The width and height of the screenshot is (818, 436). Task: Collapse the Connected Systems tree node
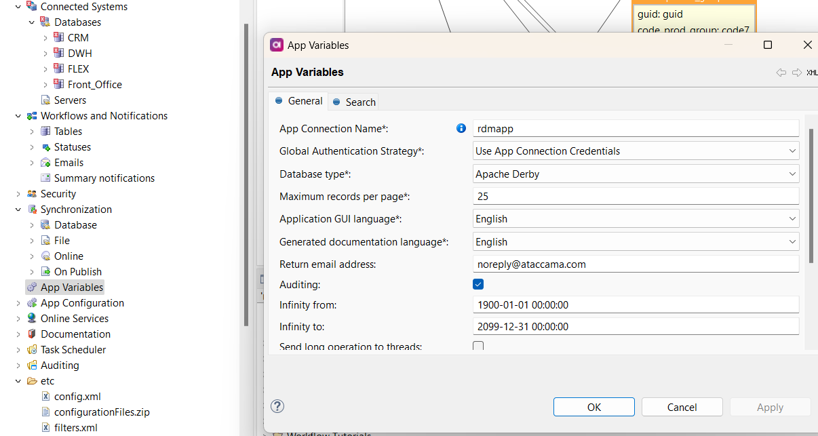18,7
